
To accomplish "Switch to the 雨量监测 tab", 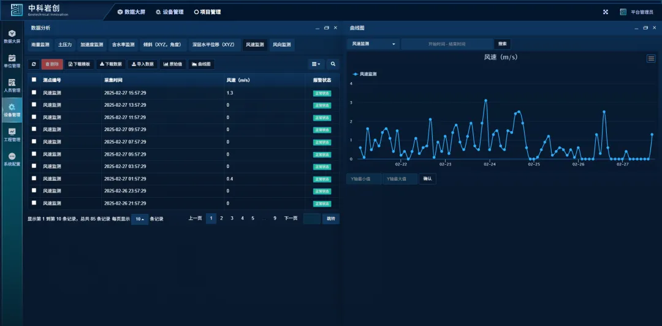I will [x=40, y=45].
